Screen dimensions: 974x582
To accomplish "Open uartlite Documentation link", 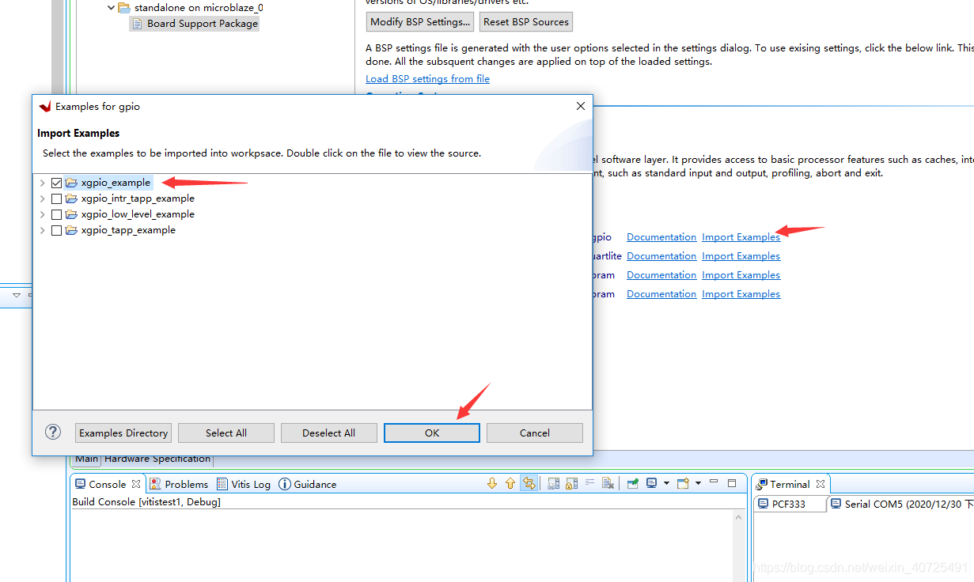I will point(661,255).
